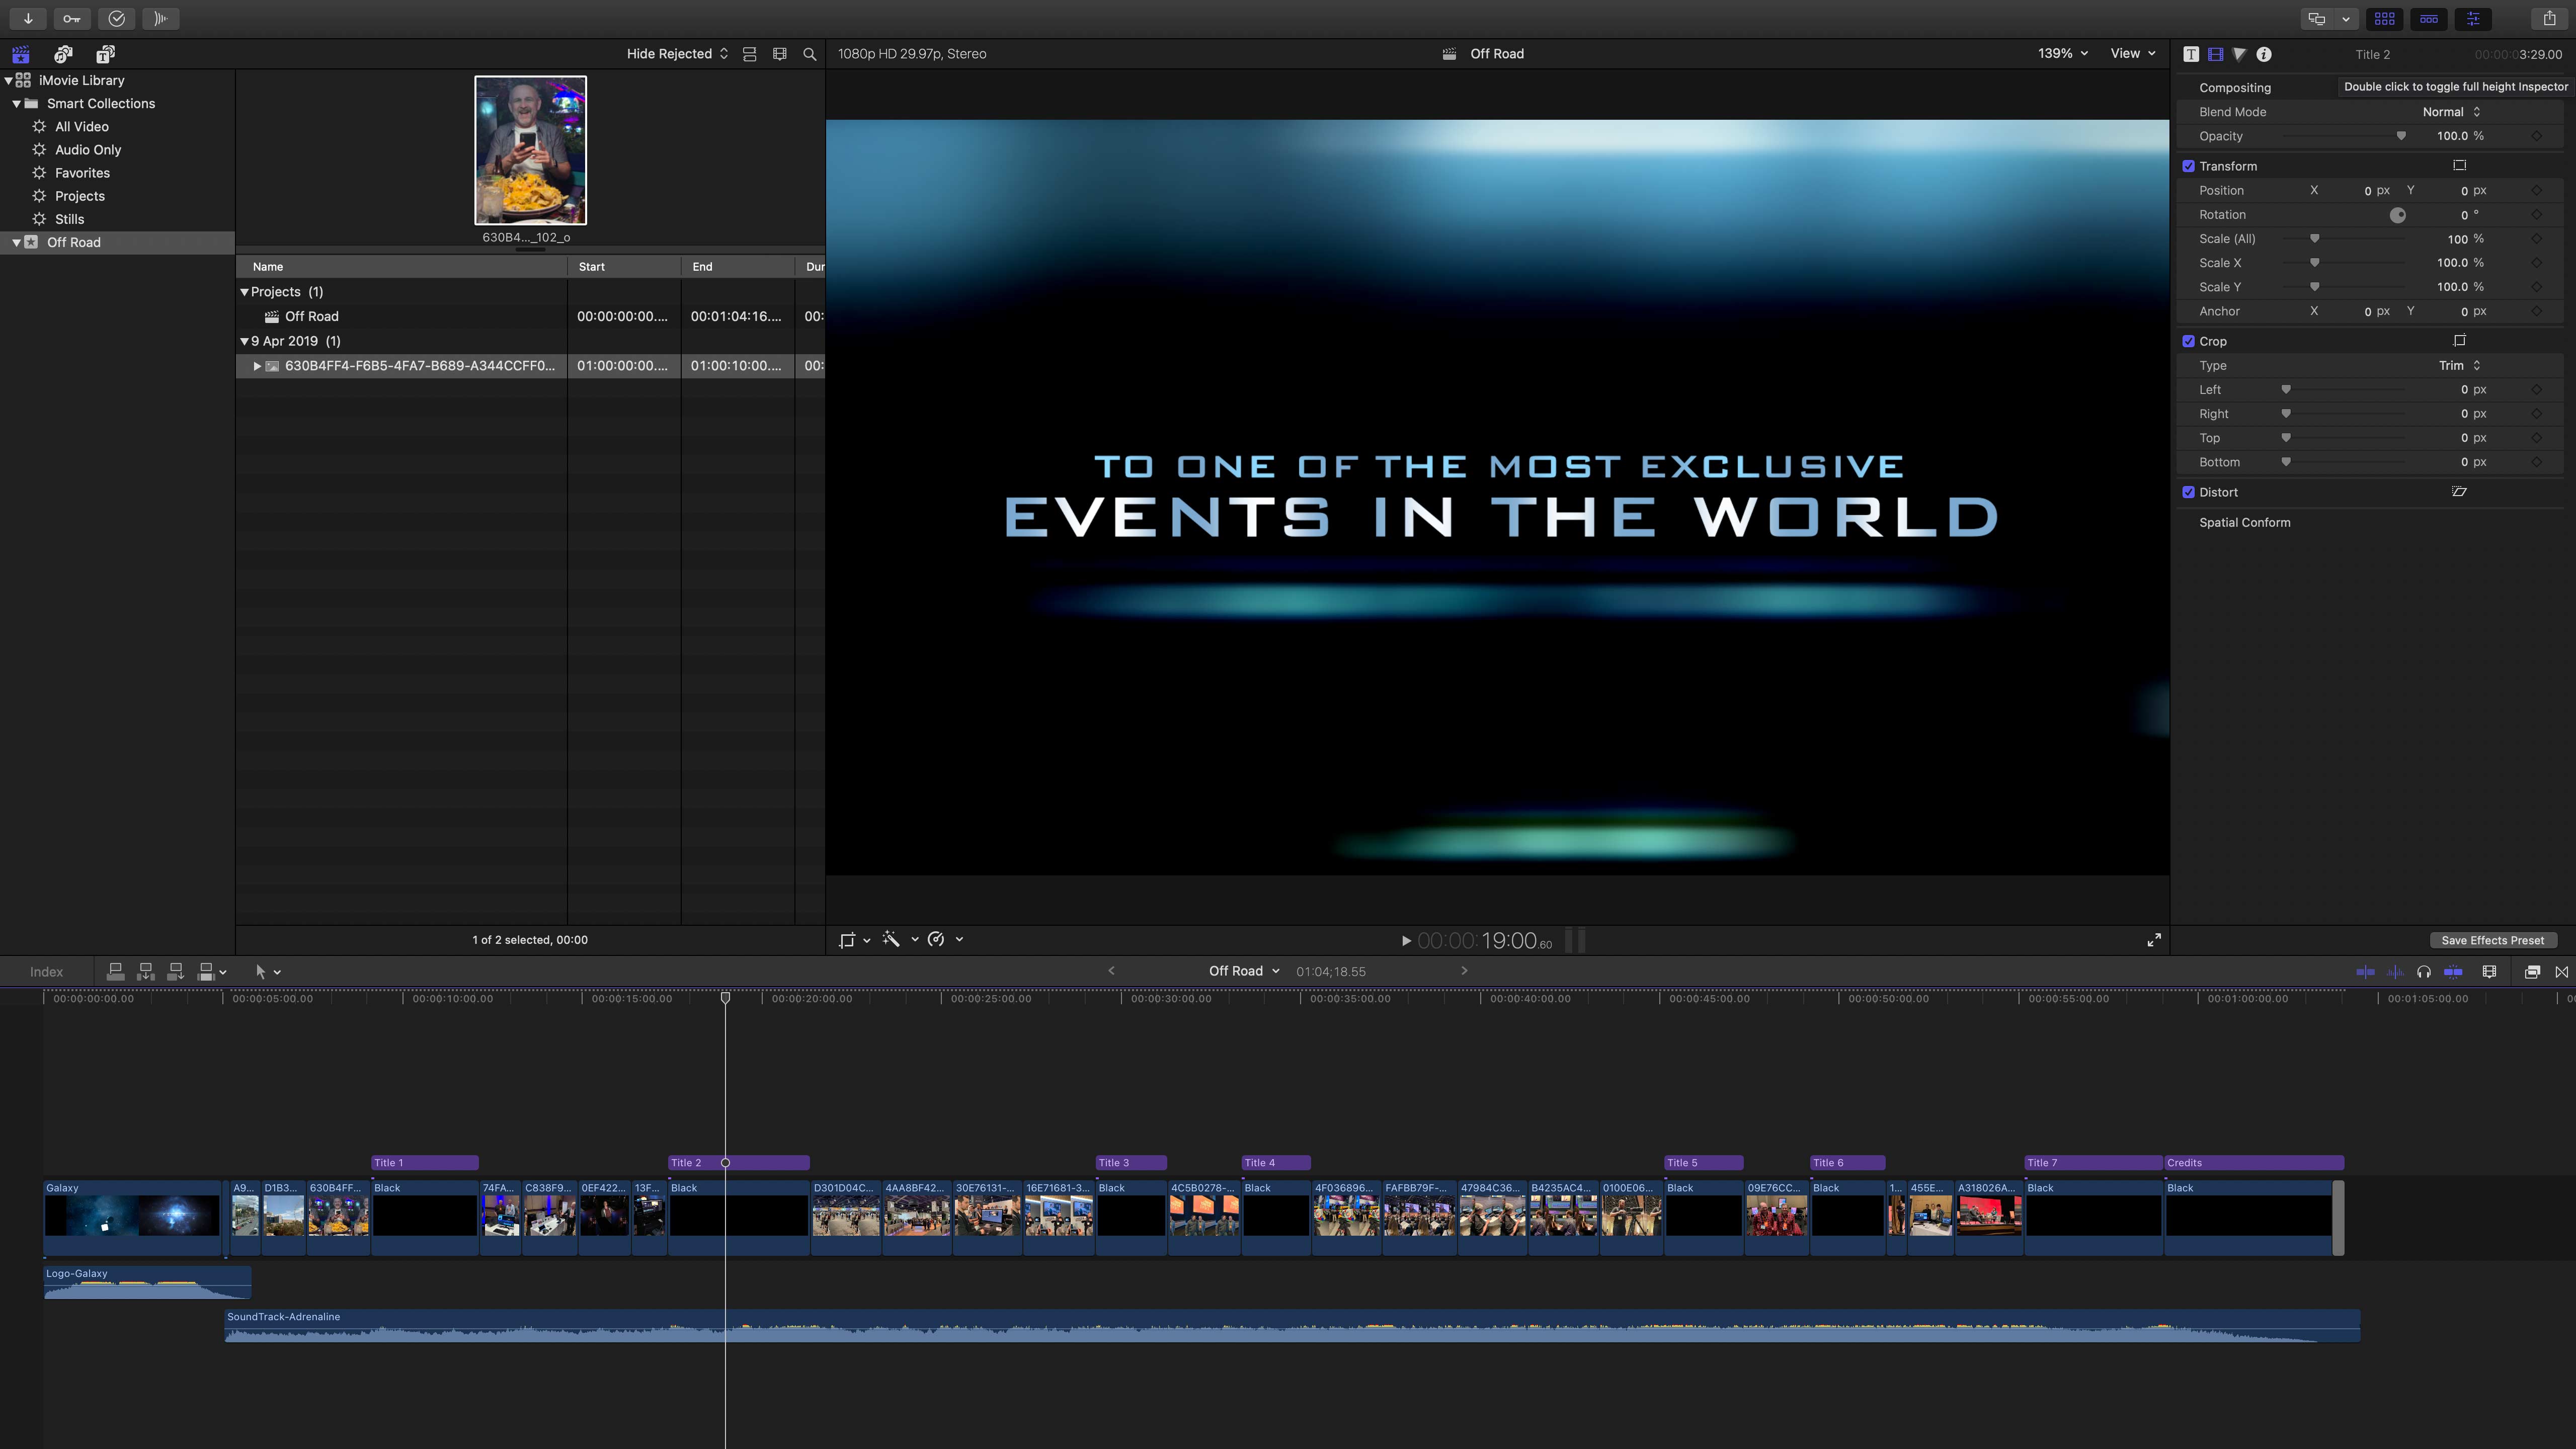Uncheck the Crop checkbox
Image resolution: width=2576 pixels, height=1449 pixels.
coord(2188,341)
